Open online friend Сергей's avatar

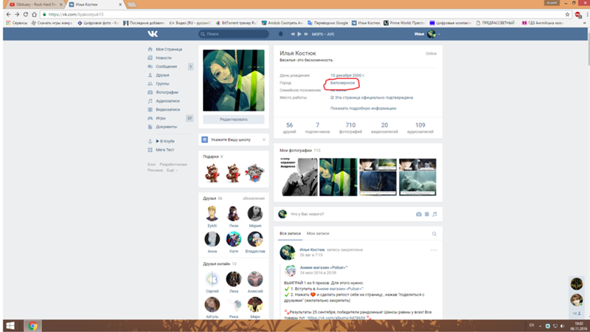(212, 280)
